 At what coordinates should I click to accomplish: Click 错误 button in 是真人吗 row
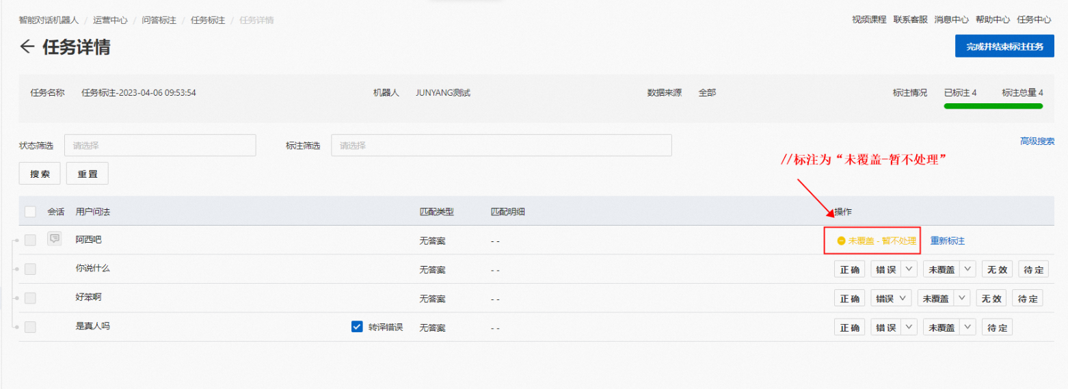click(885, 327)
